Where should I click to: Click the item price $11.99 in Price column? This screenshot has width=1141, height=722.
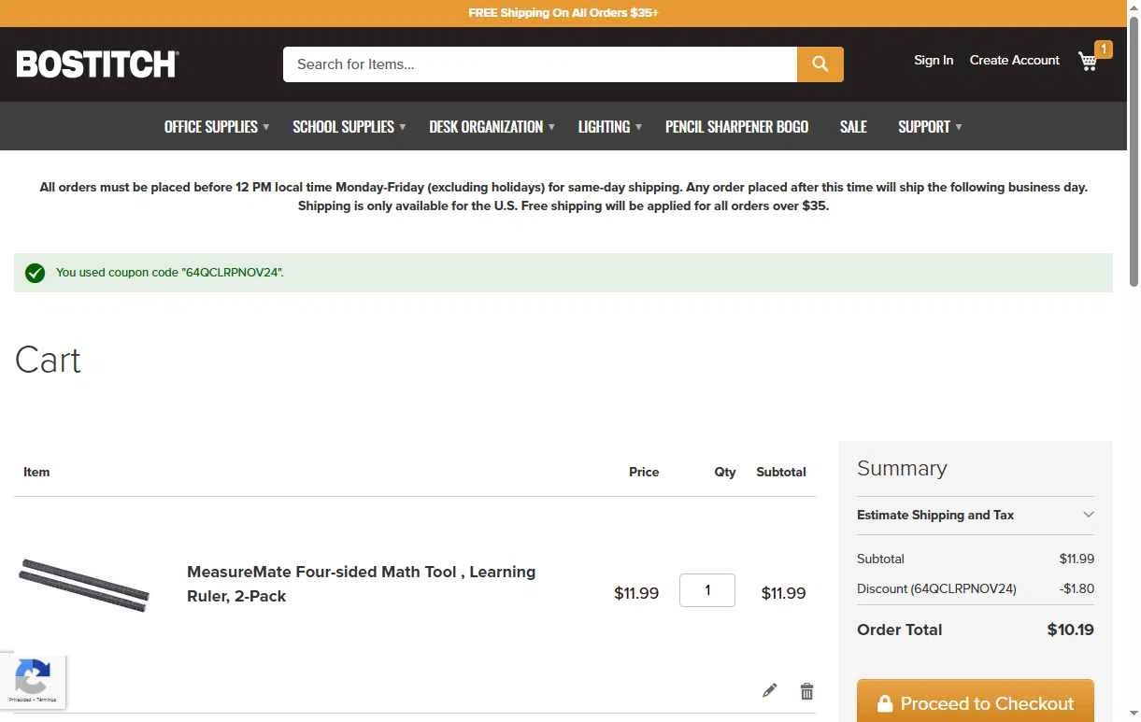coord(636,593)
